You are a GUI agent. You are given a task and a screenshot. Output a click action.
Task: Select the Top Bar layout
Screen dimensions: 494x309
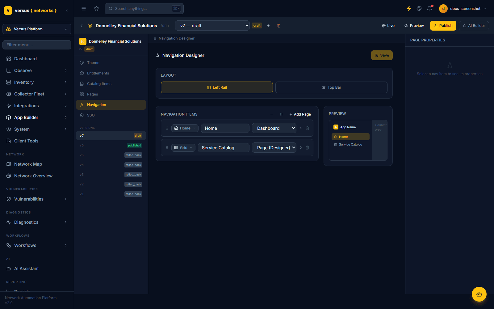(x=331, y=87)
